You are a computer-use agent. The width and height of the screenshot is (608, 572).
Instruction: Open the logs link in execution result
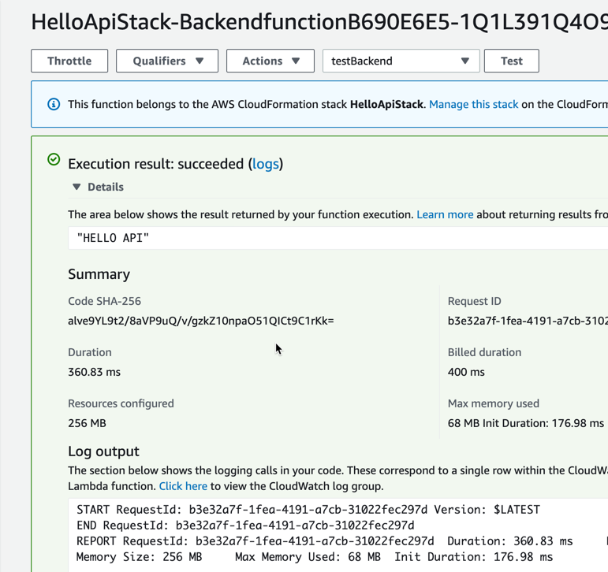pyautogui.click(x=266, y=164)
